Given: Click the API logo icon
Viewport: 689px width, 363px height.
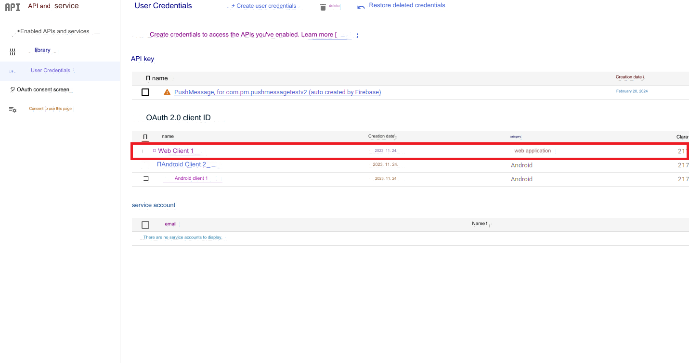Looking at the screenshot, I should point(13,7).
